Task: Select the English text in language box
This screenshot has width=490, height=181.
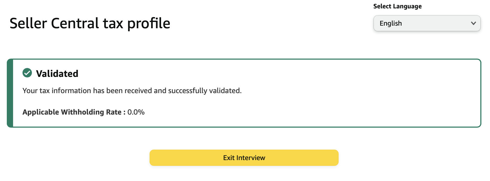Action: click(391, 23)
